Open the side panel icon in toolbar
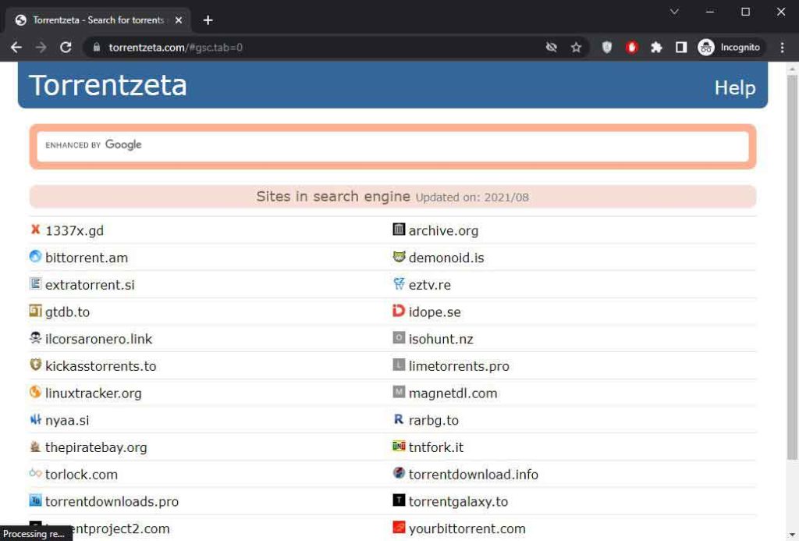Viewport: 799px width, 541px height. [680, 48]
